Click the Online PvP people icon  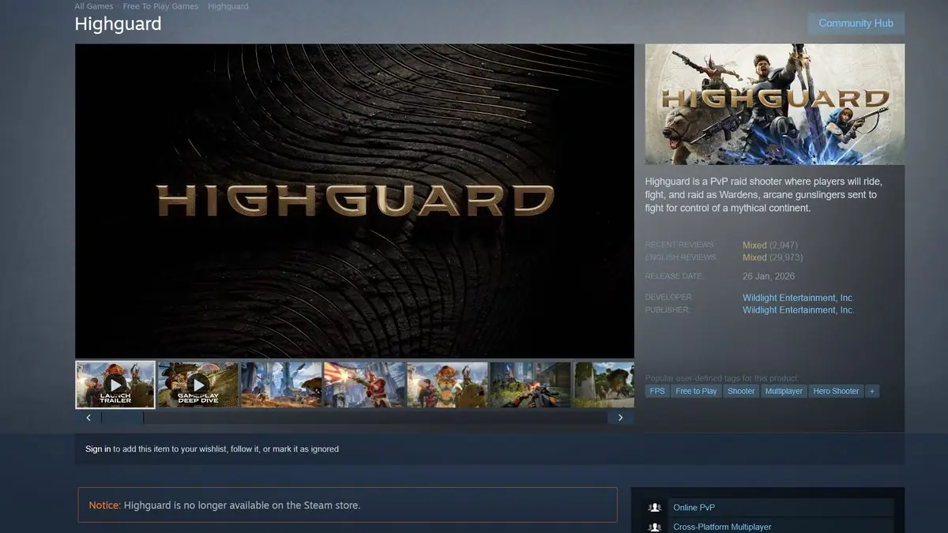pyautogui.click(x=655, y=508)
